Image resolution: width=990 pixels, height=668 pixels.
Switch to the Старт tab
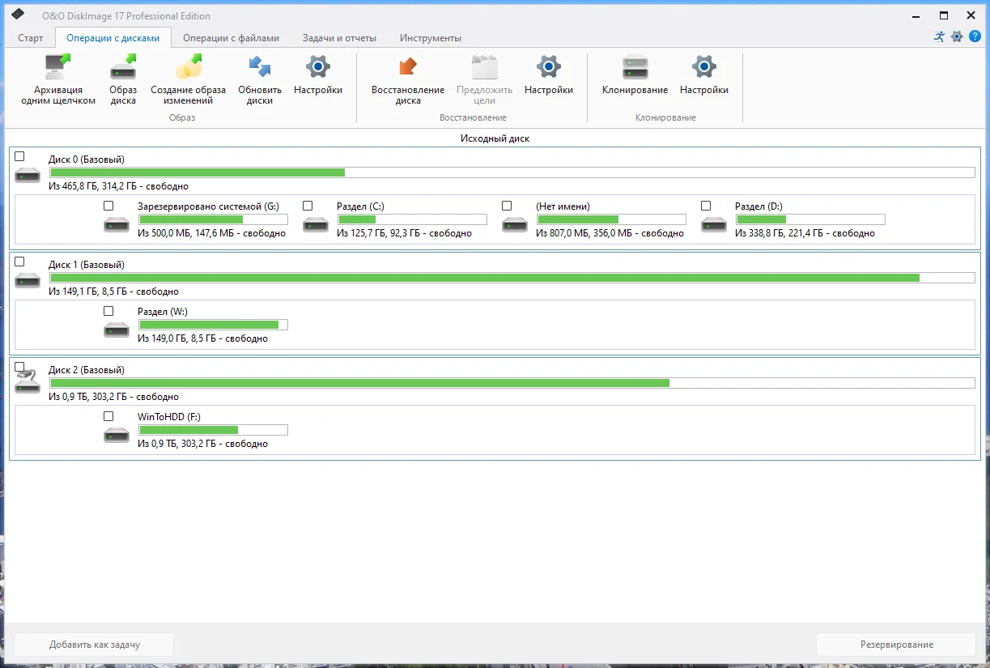tap(31, 38)
